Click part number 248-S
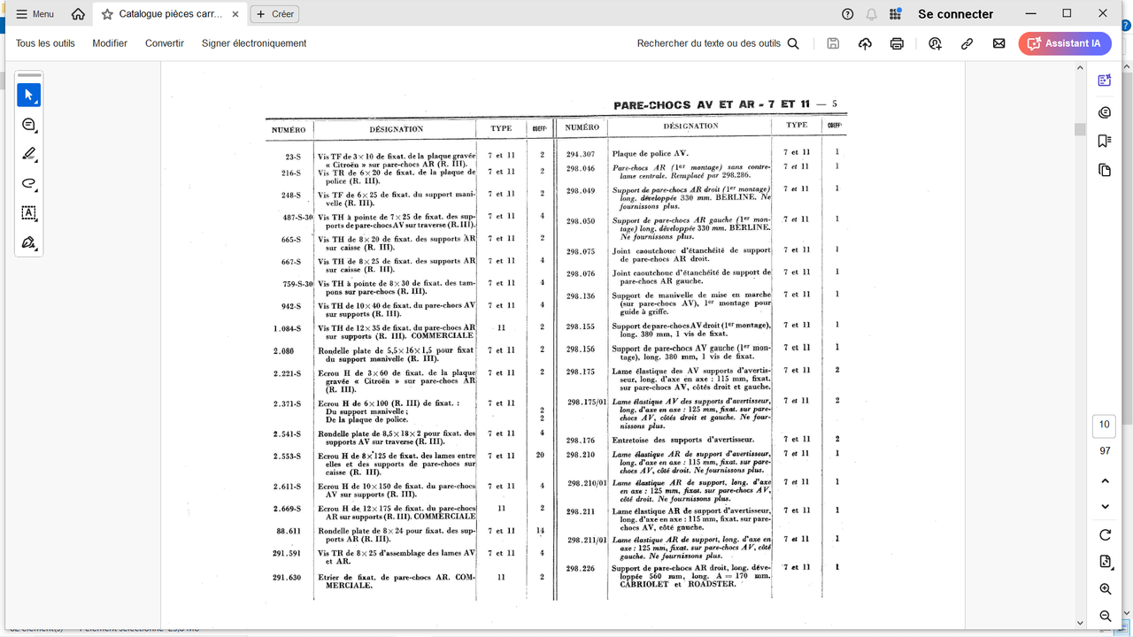Image resolution: width=1133 pixels, height=637 pixels. [291, 196]
